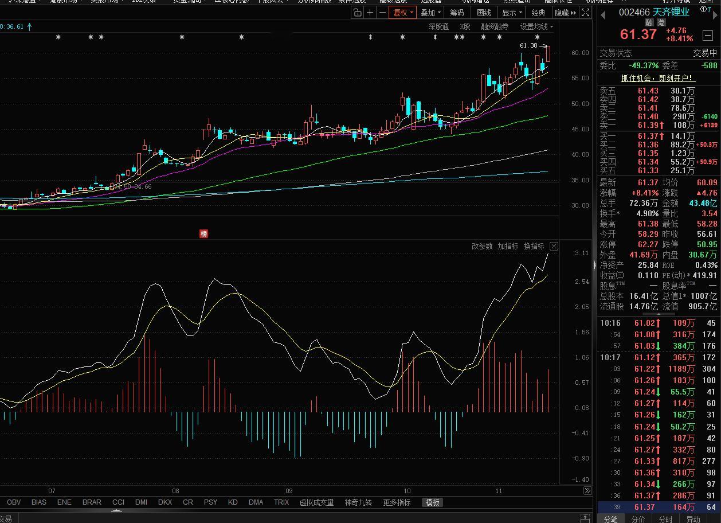The width and height of the screenshot is (721, 523).
Task: Select the ENE indicator tab
Action: (64, 502)
